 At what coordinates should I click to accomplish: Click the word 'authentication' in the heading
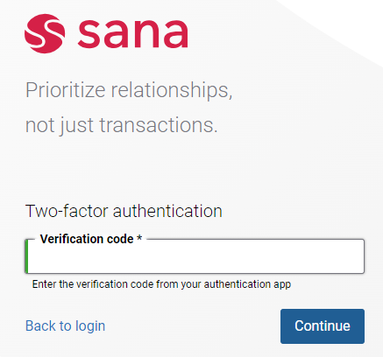pos(167,211)
